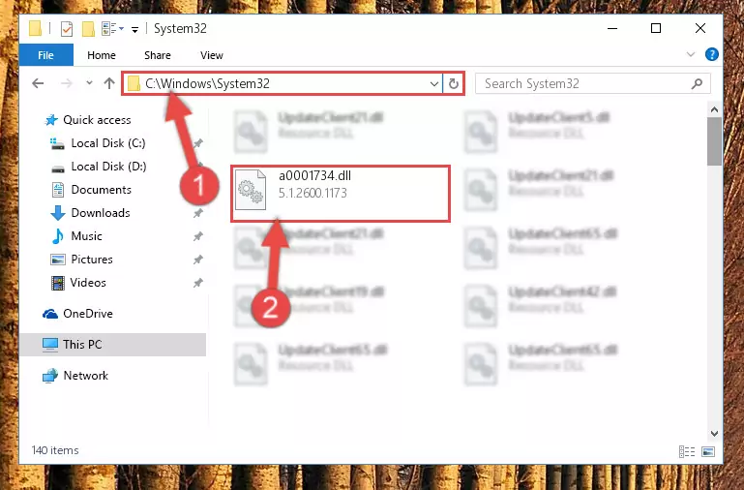Click the address bar path C:\Windows\System32
744x490 pixels.
point(207,83)
